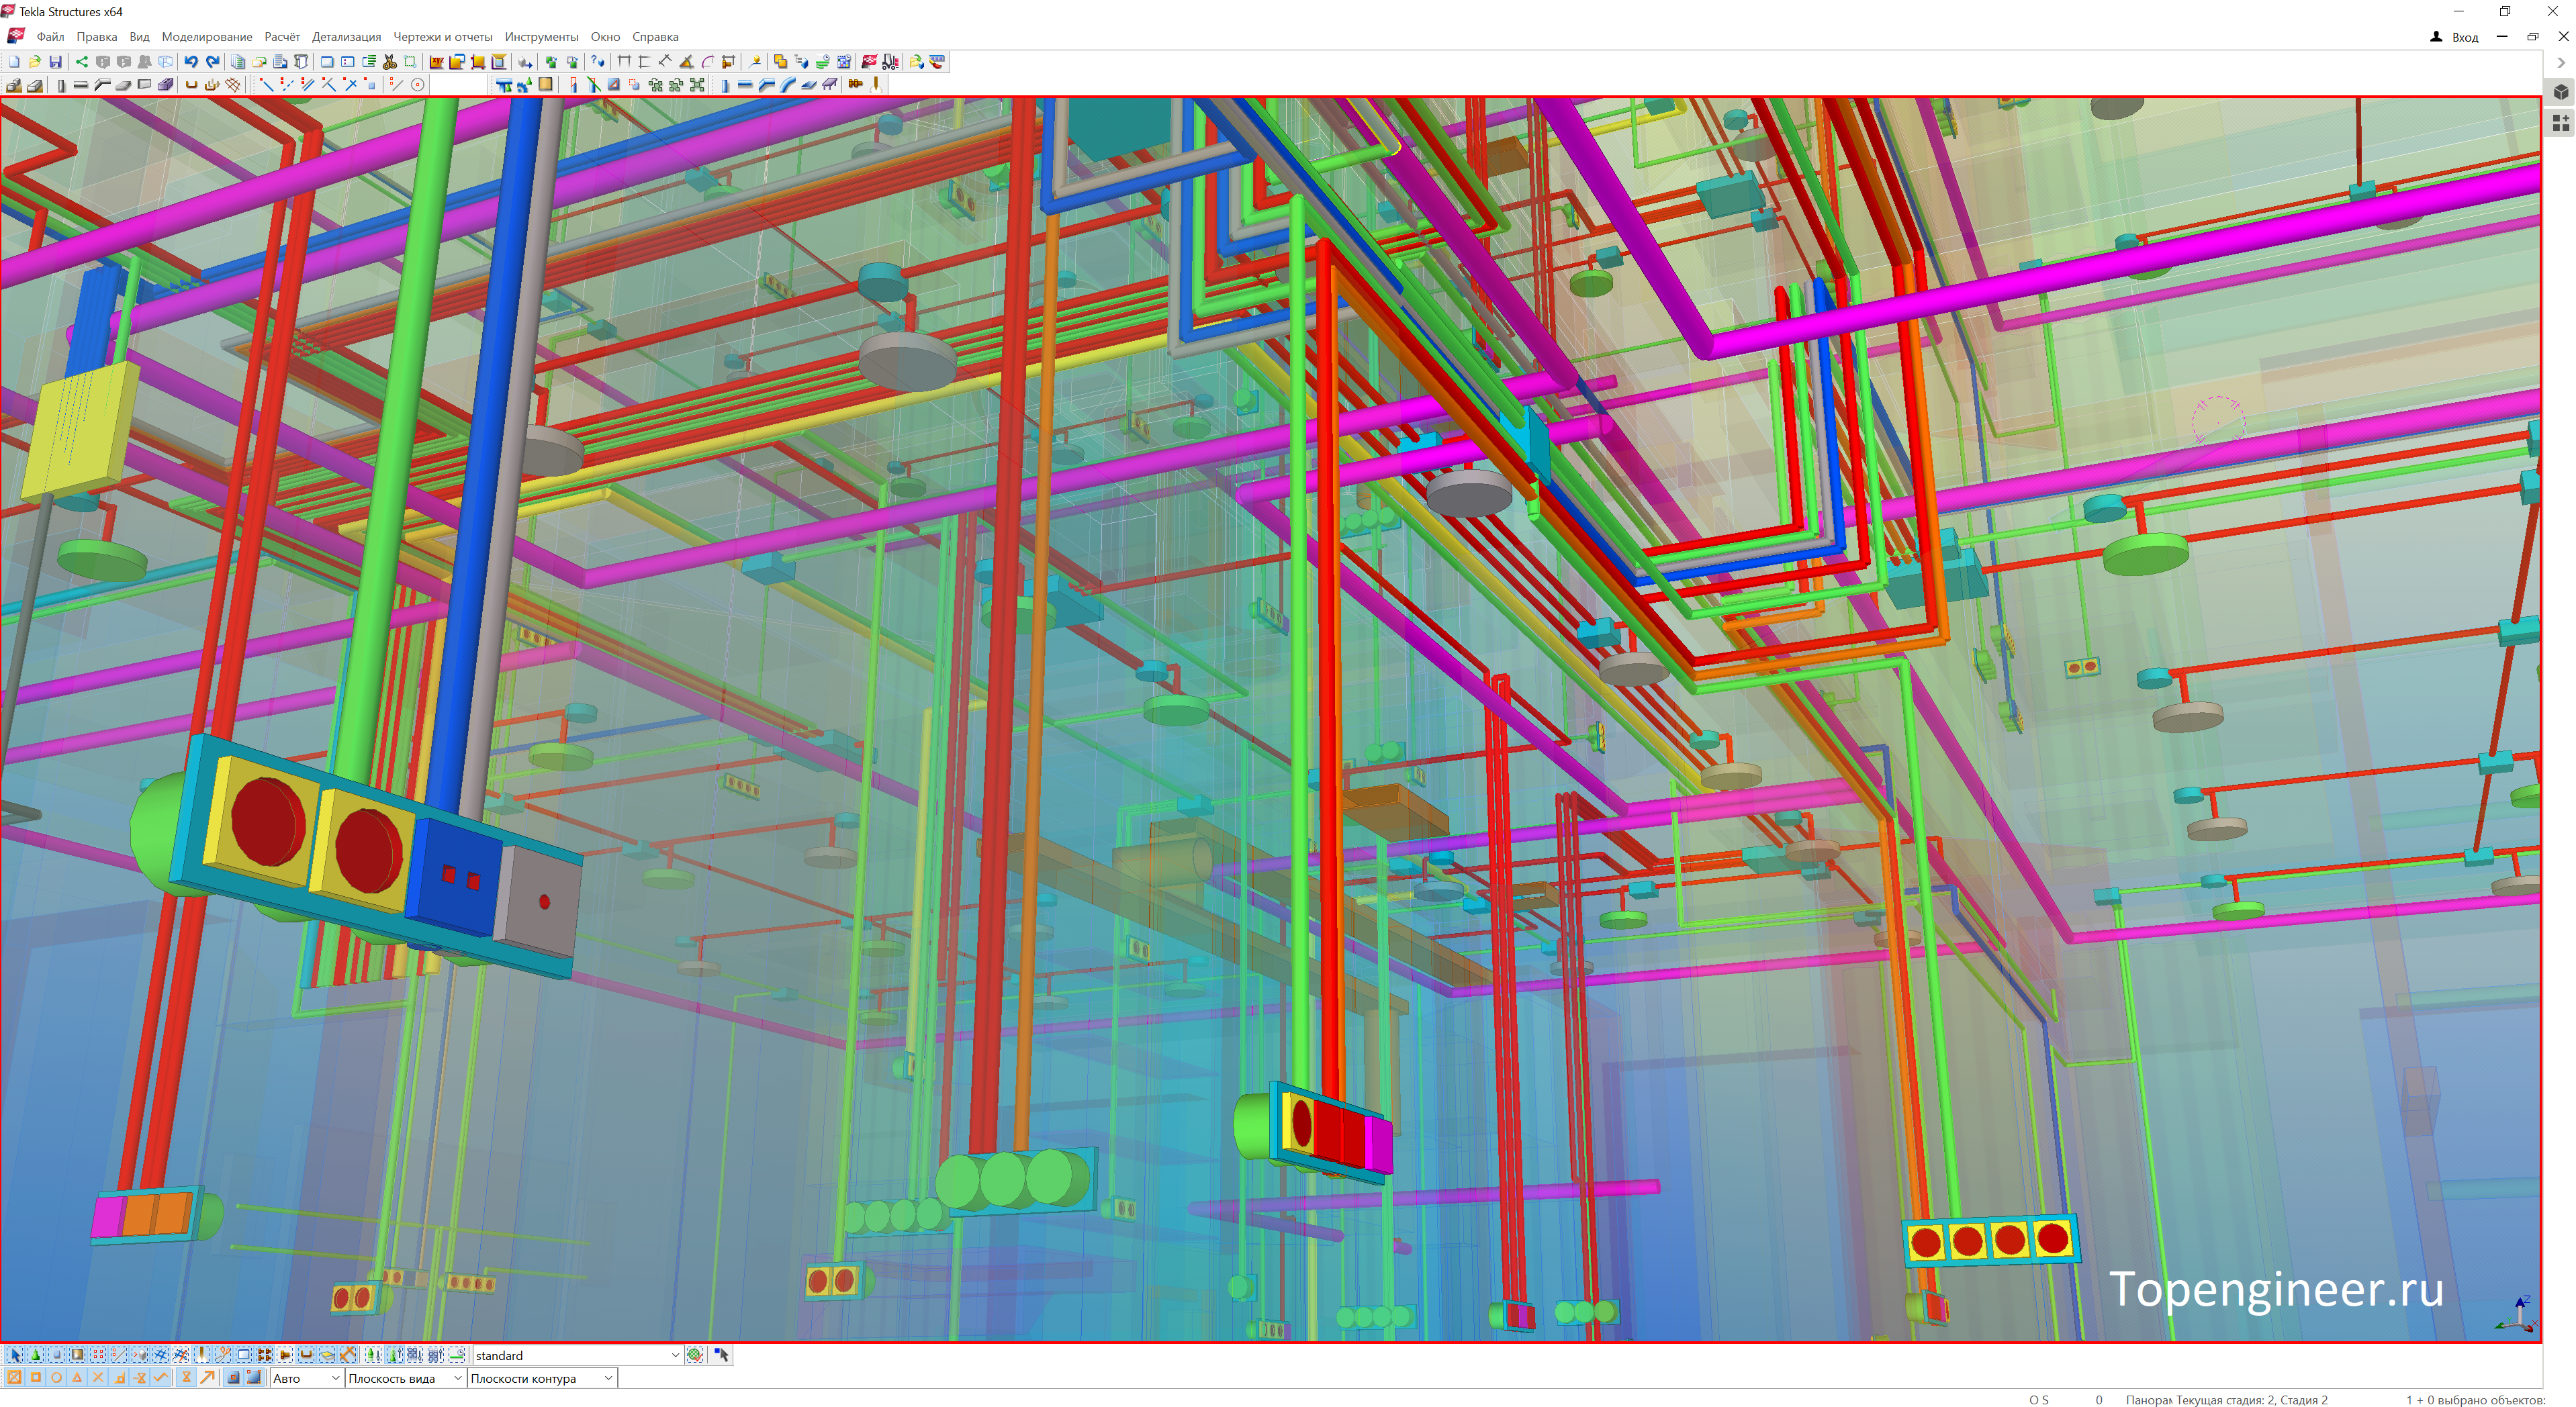Toggle snap to midpoints triangle switch
This screenshot has height=1407, width=2576.
pos(77,1378)
